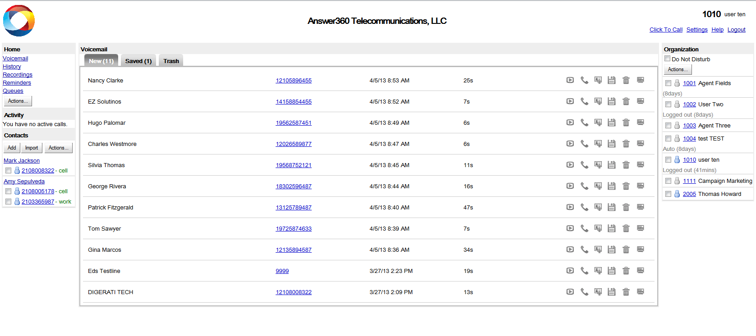This screenshot has height=336, width=756.
Task: Trash the DIGERATI TECH voicemail
Action: (626, 292)
